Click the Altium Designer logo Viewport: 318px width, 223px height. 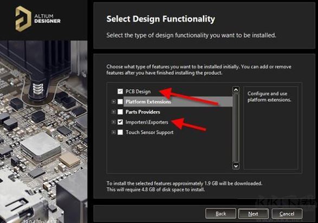click(38, 18)
